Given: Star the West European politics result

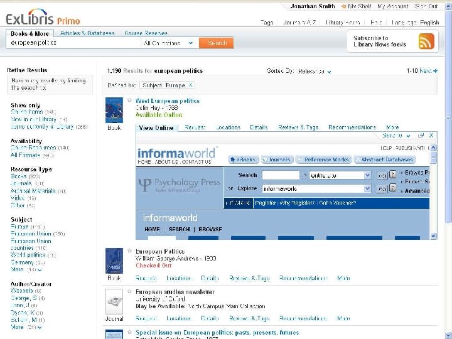Looking at the screenshot, I should coord(129,100).
